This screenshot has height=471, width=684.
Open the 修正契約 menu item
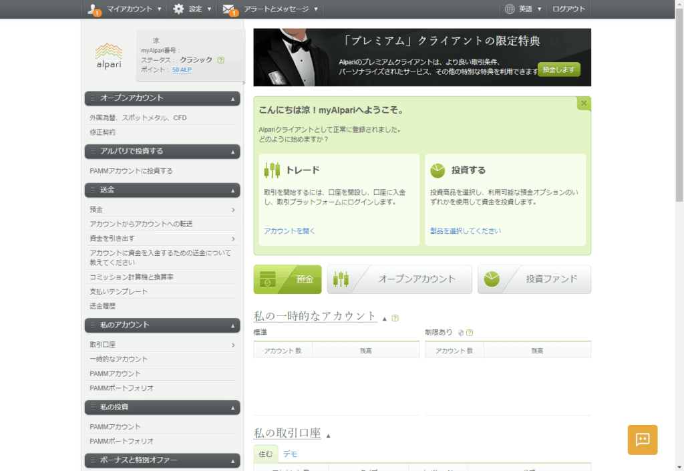102,132
